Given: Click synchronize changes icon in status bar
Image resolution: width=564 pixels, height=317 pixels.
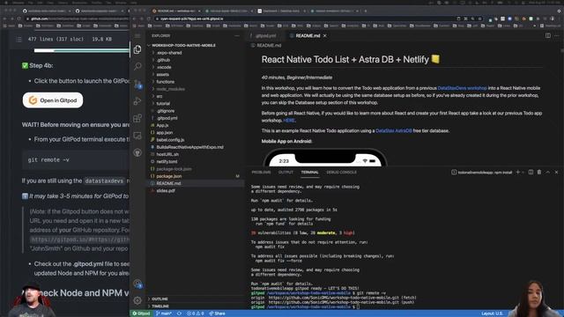Looking at the screenshot, I should (x=179, y=313).
